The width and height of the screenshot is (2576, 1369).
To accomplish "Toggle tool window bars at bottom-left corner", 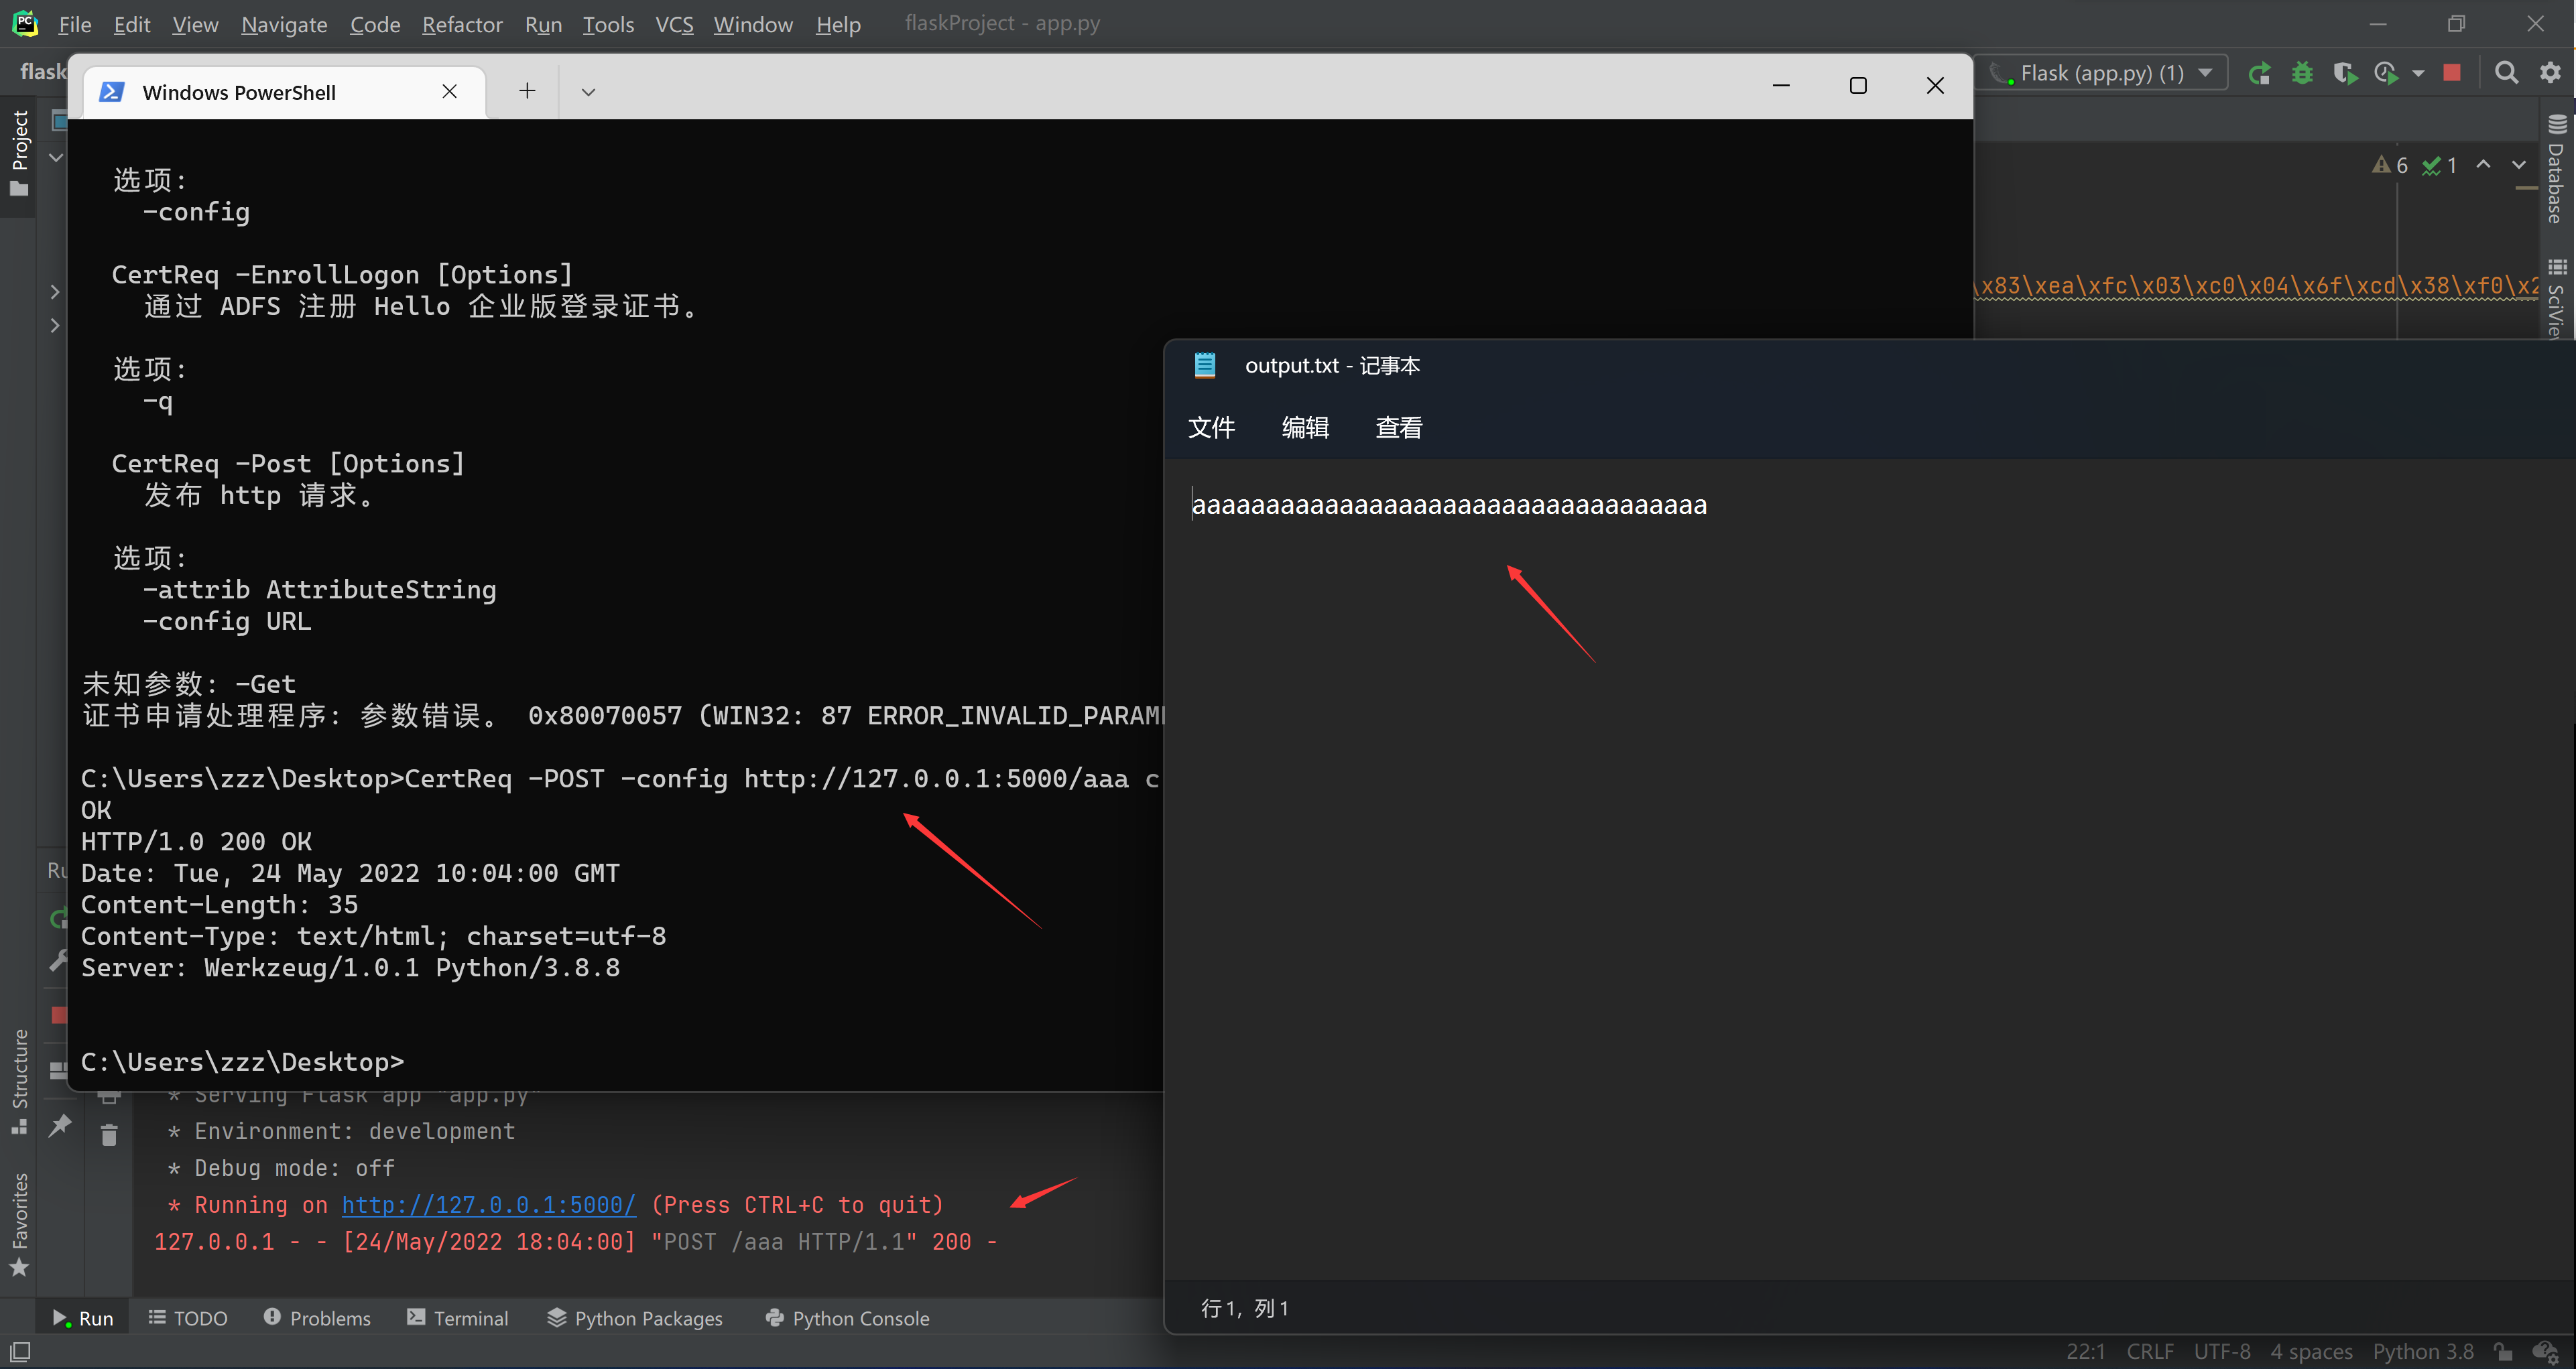I will coord(19,1352).
